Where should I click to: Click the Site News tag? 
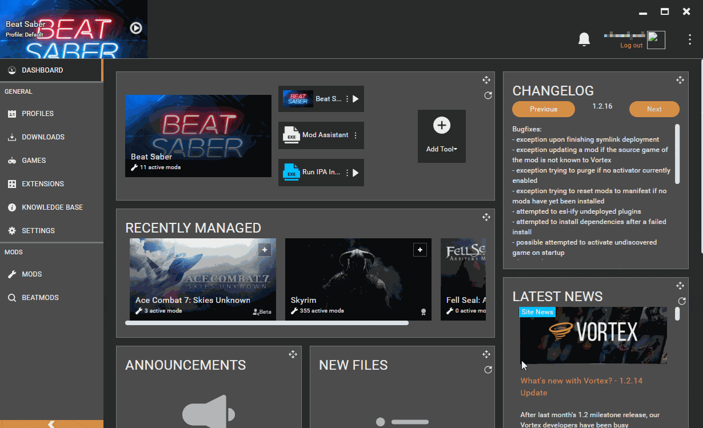(x=537, y=312)
